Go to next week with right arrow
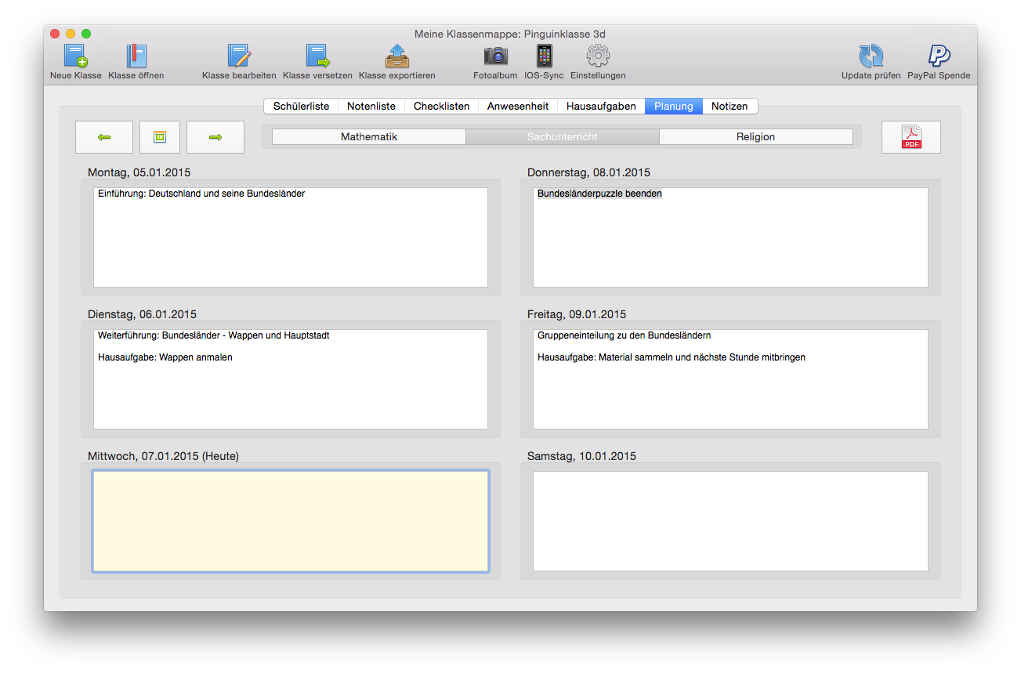The height and width of the screenshot is (674, 1021). click(x=215, y=137)
